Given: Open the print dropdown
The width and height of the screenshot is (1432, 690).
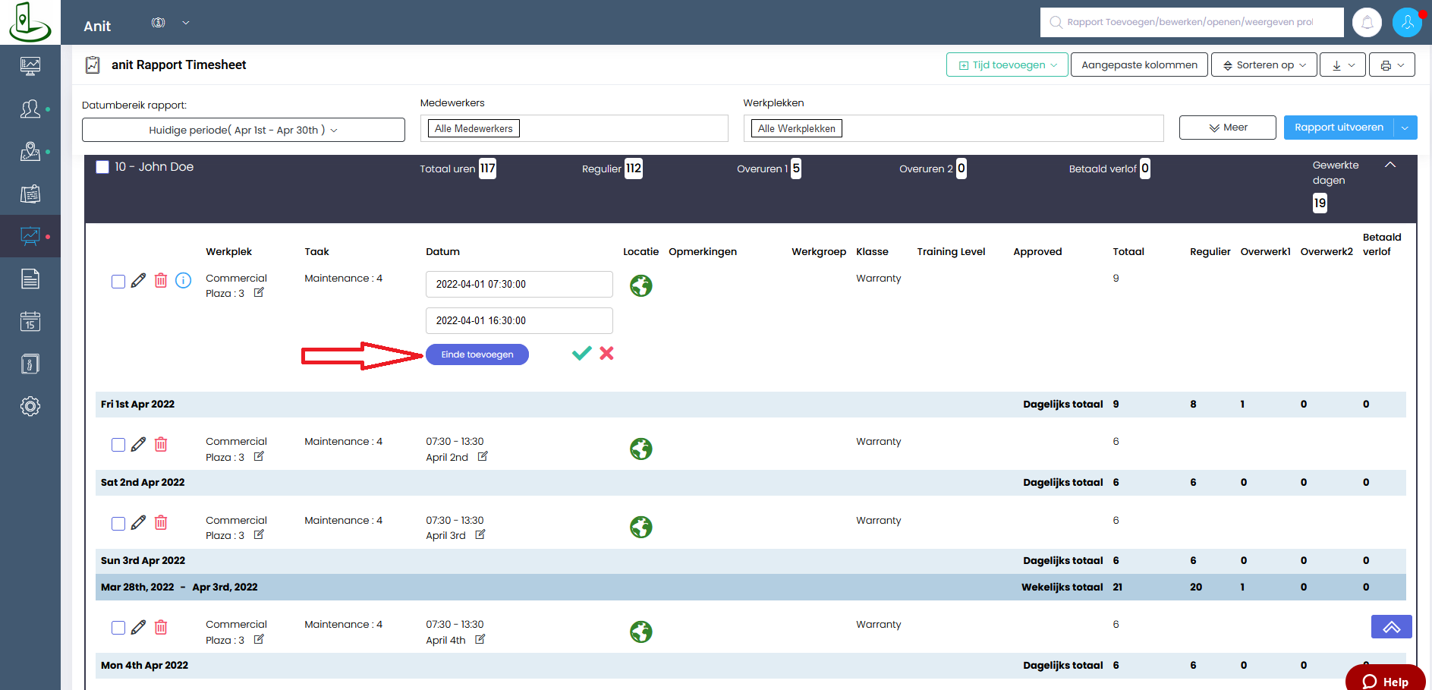Looking at the screenshot, I should click(1393, 65).
